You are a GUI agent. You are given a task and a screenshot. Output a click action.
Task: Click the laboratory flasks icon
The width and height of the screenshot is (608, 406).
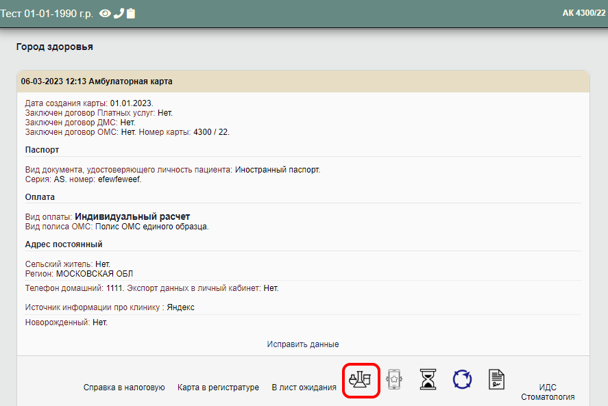pyautogui.click(x=361, y=379)
